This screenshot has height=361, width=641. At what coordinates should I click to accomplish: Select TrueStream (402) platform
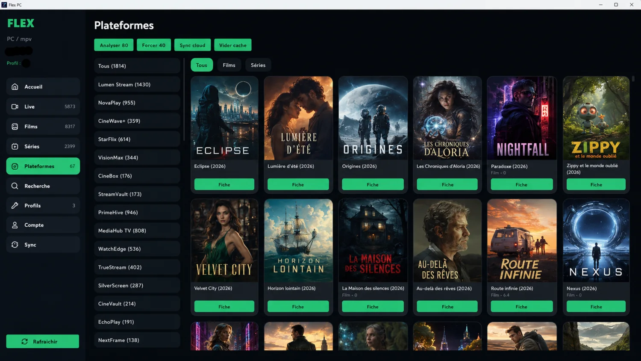pyautogui.click(x=137, y=267)
